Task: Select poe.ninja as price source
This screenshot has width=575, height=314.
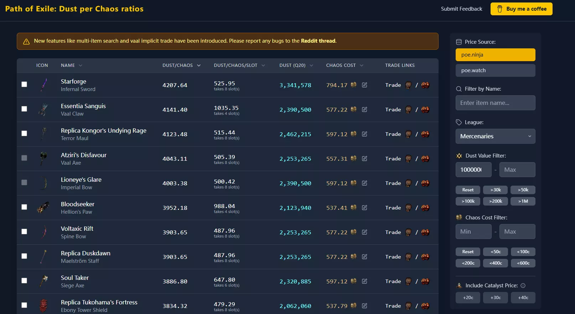Action: (x=495, y=55)
